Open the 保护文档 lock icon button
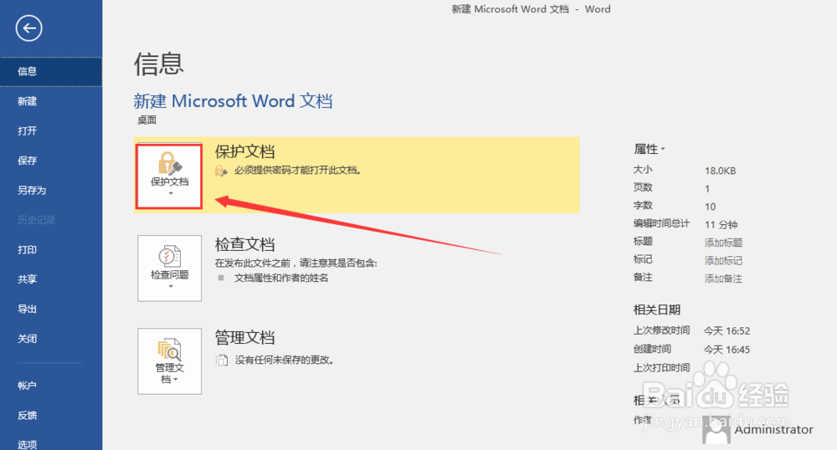This screenshot has height=450, width=837. (169, 176)
